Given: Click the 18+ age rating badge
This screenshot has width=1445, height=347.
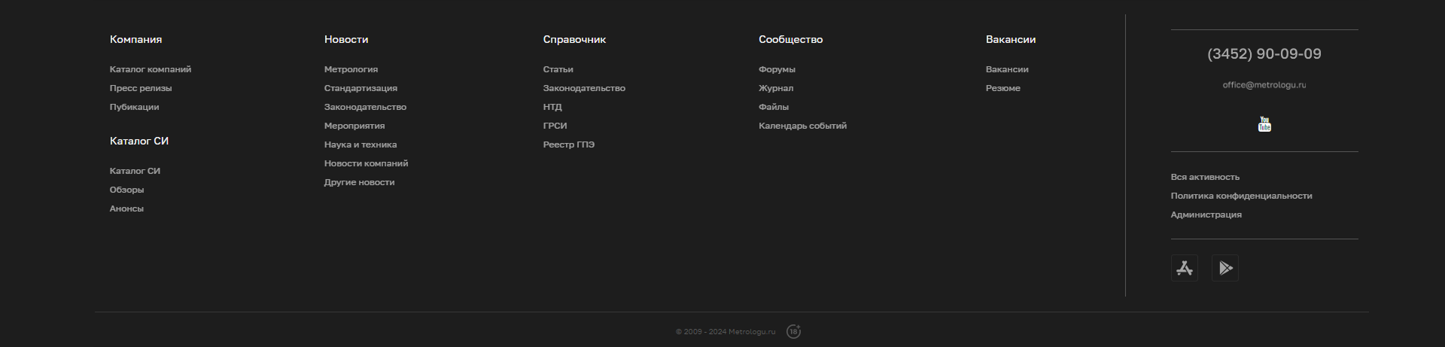Looking at the screenshot, I should point(793,331).
